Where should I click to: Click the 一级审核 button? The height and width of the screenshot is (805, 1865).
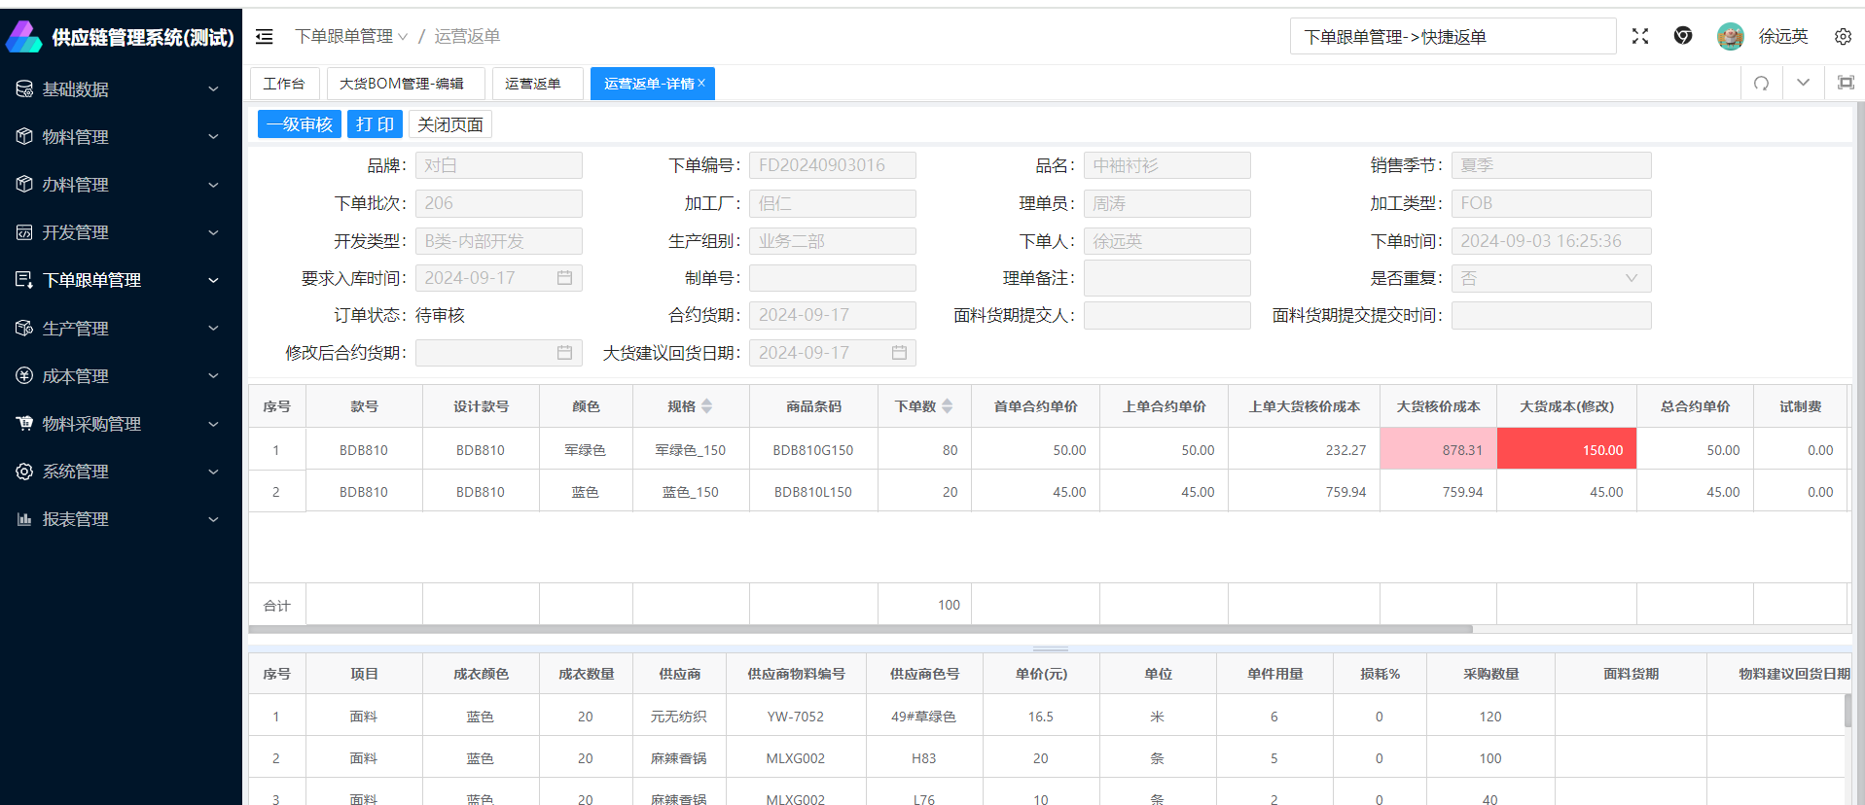[x=300, y=124]
